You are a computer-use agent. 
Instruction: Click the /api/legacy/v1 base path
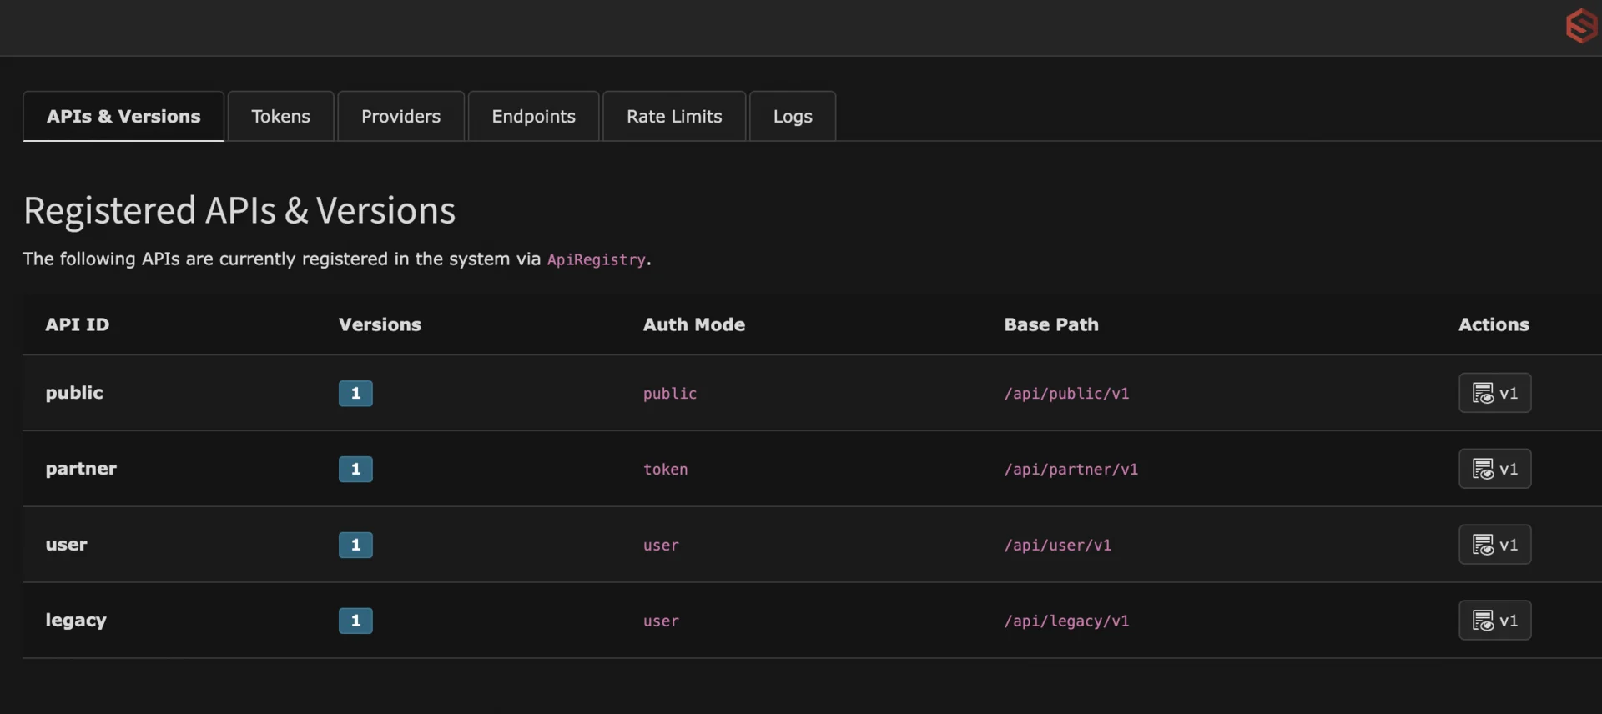pyautogui.click(x=1066, y=621)
